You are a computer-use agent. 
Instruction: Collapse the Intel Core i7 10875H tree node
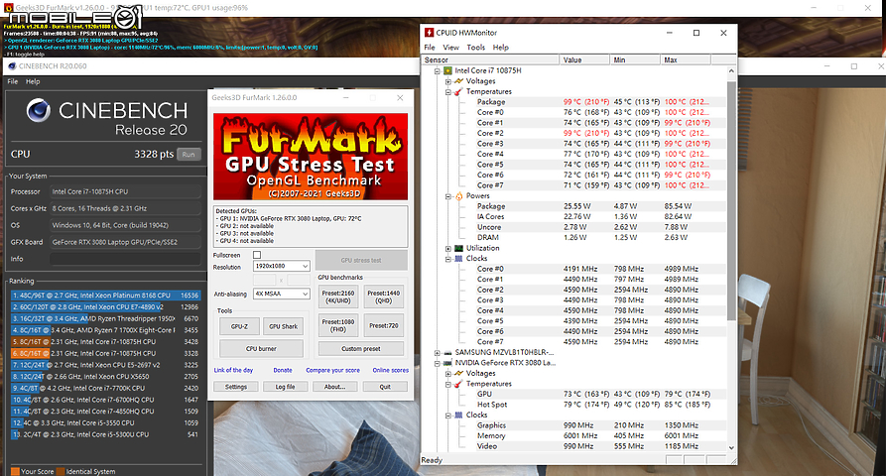438,71
